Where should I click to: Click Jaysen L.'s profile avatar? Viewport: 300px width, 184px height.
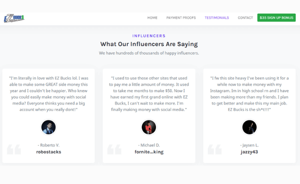click(x=249, y=127)
